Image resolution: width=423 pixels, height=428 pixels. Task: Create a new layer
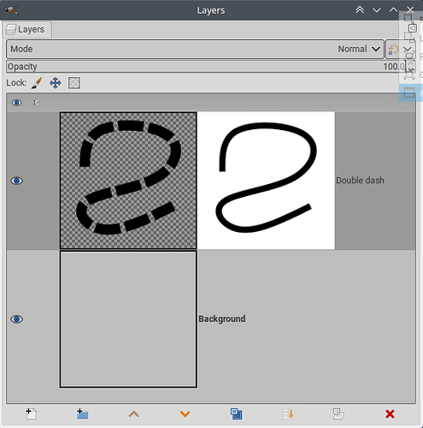tap(31, 413)
